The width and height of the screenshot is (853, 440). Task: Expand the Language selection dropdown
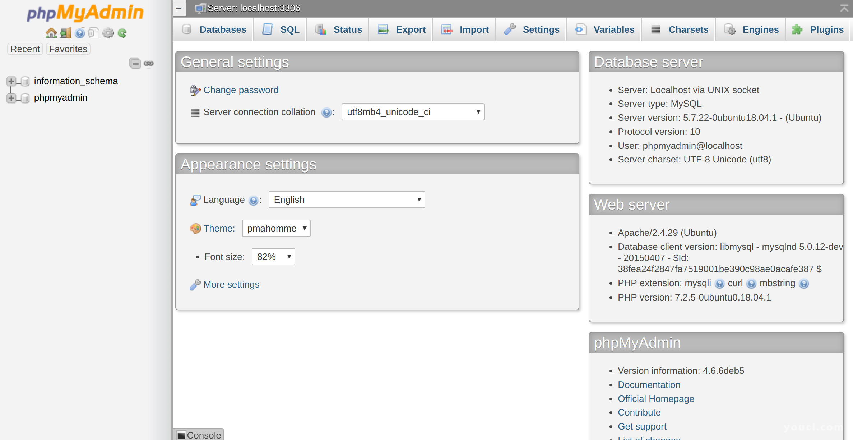click(346, 200)
